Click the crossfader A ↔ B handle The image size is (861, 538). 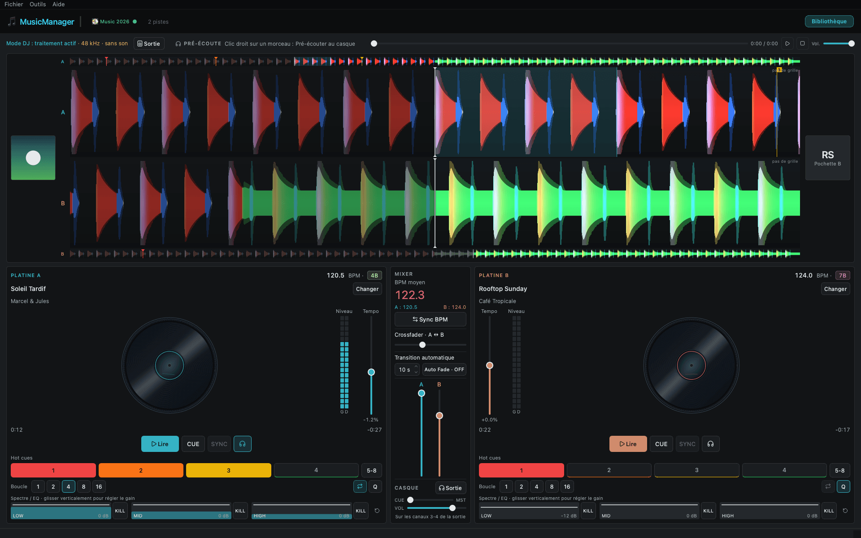pos(422,345)
